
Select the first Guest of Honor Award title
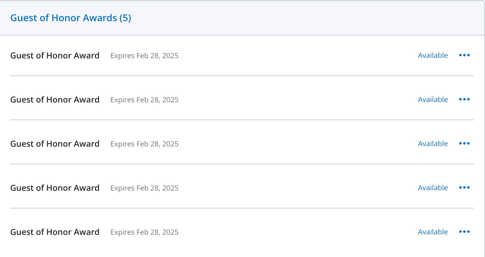click(x=55, y=56)
